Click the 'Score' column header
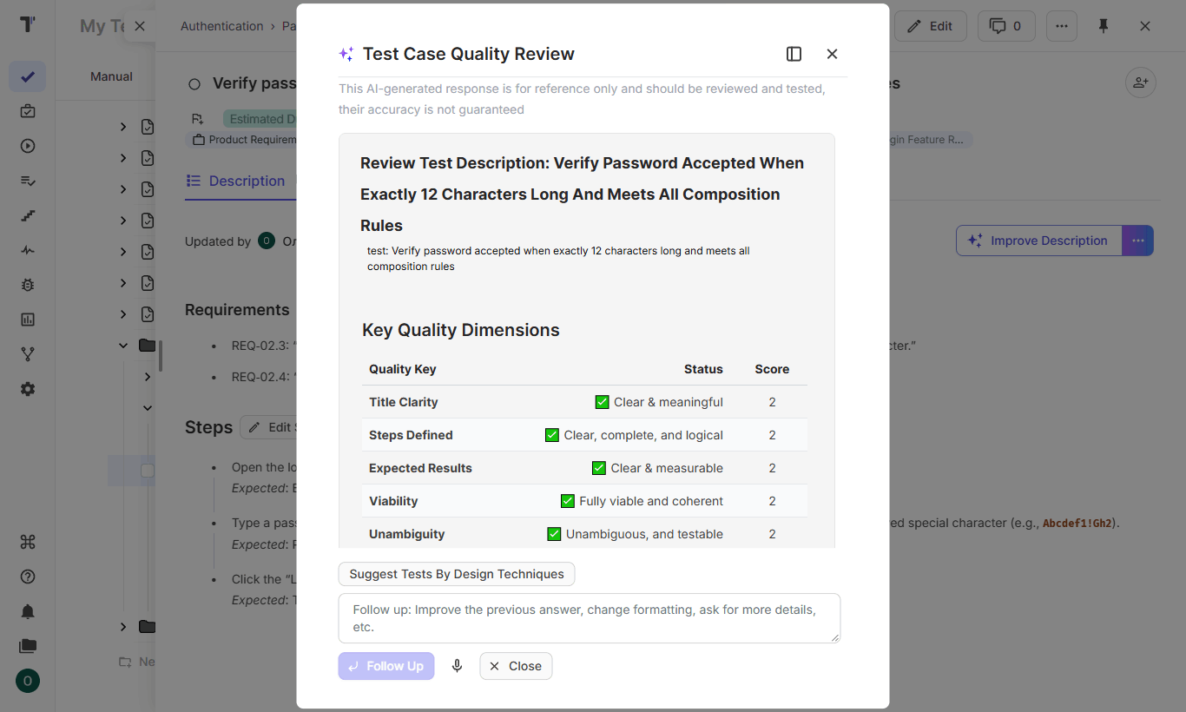The image size is (1186, 712). [x=772, y=369]
